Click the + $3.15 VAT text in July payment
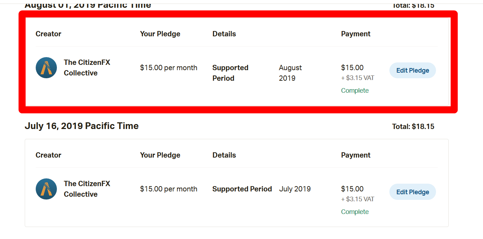The width and height of the screenshot is (483, 239). pyautogui.click(x=357, y=199)
